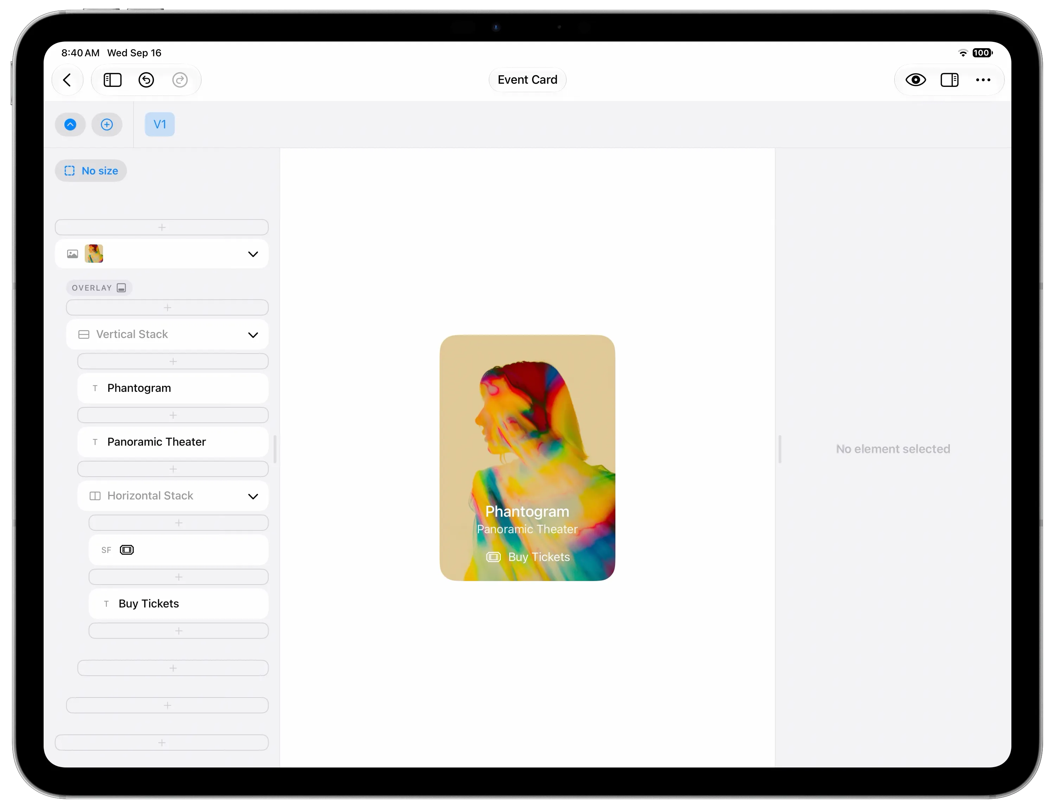Click the blue collapse chevron circle
This screenshot has height=809, width=1055.
point(70,125)
